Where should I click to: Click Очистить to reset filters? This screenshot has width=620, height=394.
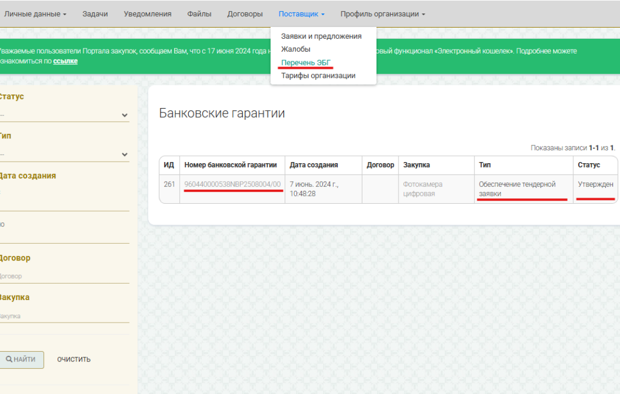[74, 360]
